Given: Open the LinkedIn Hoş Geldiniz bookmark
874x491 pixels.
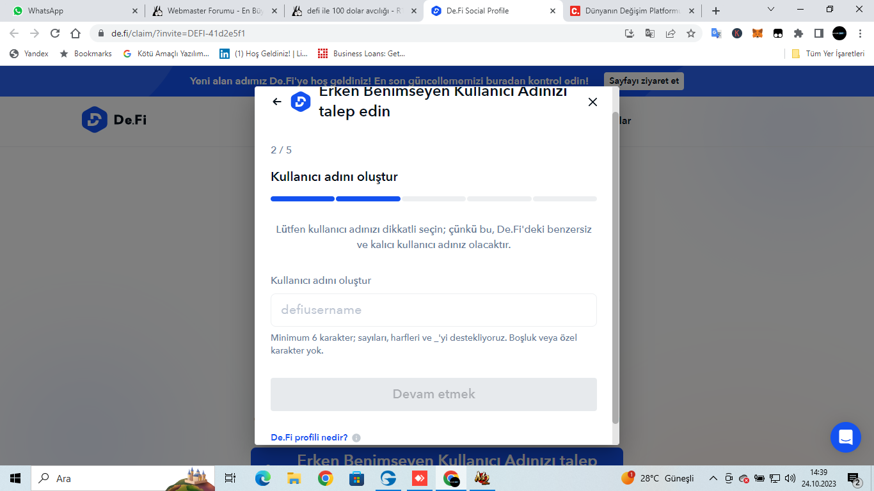Looking at the screenshot, I should [x=264, y=54].
